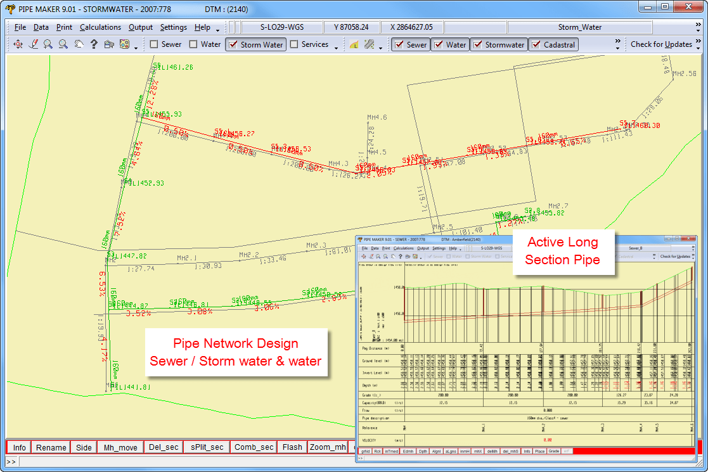Viewport: 708px width, 472px height.
Task: Uncheck the Storm Water design checkbox
Action: click(x=233, y=44)
